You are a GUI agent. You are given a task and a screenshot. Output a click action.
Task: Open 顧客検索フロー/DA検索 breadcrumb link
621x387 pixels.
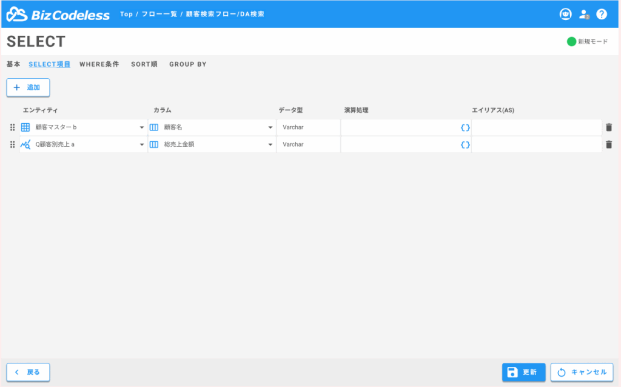pos(225,15)
